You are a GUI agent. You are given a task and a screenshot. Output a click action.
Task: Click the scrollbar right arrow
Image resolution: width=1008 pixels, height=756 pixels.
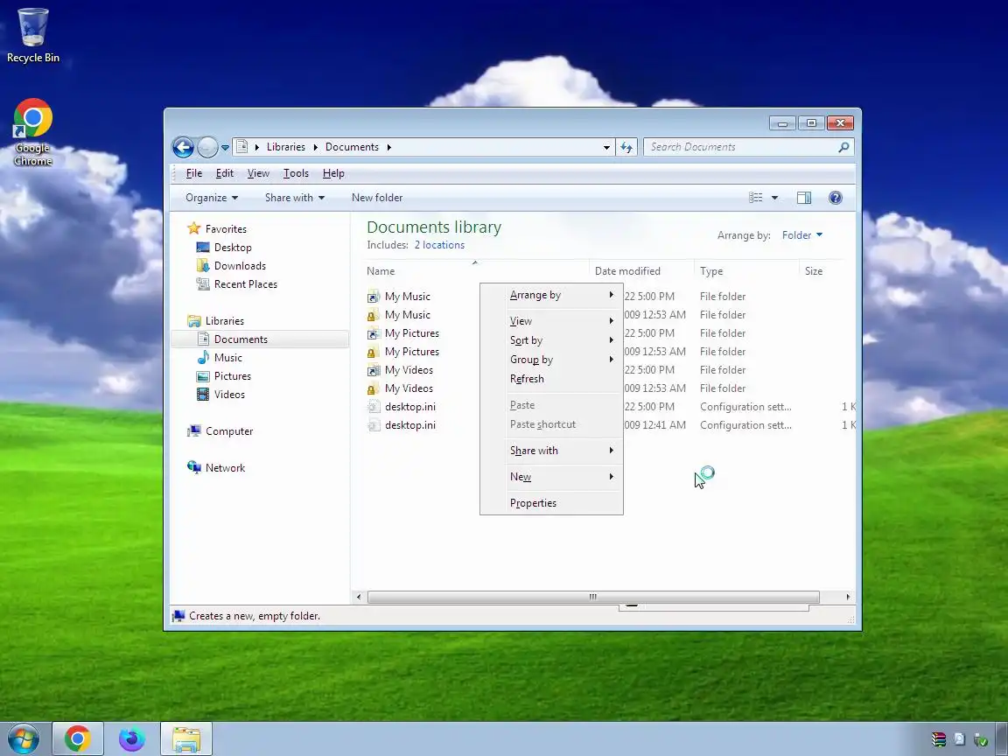click(848, 598)
